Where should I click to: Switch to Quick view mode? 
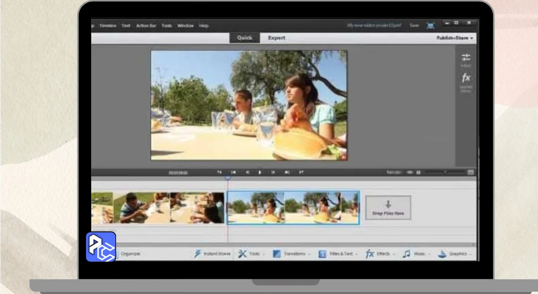(244, 38)
